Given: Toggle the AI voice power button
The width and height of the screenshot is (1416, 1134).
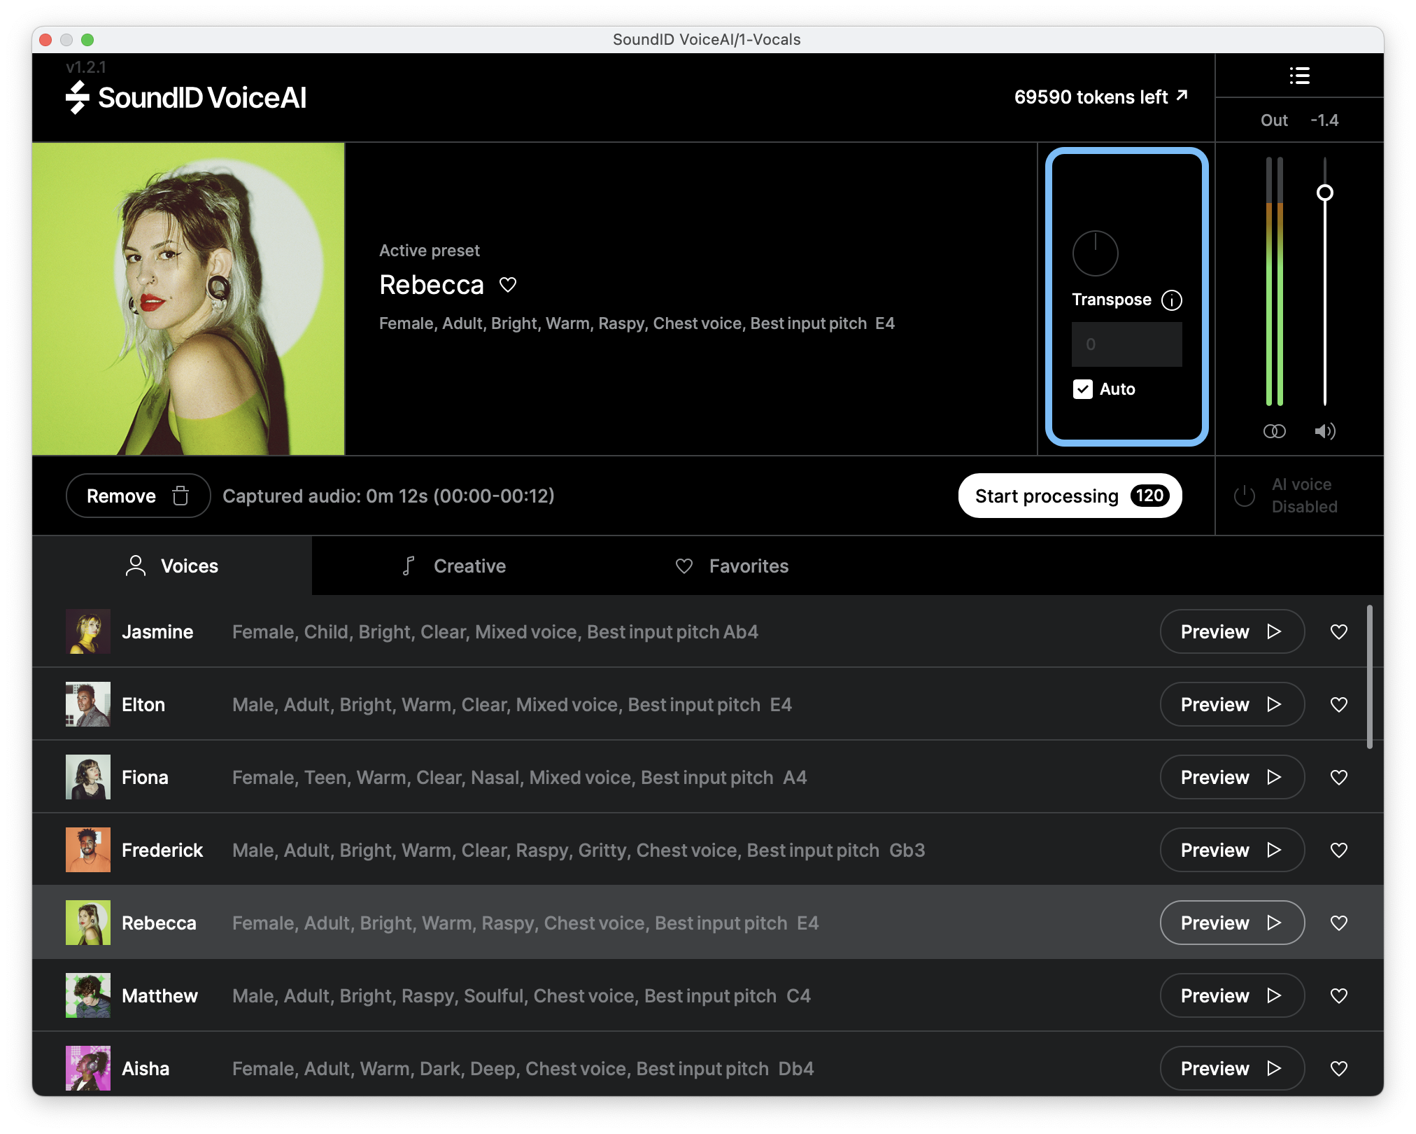Looking at the screenshot, I should coord(1245,496).
